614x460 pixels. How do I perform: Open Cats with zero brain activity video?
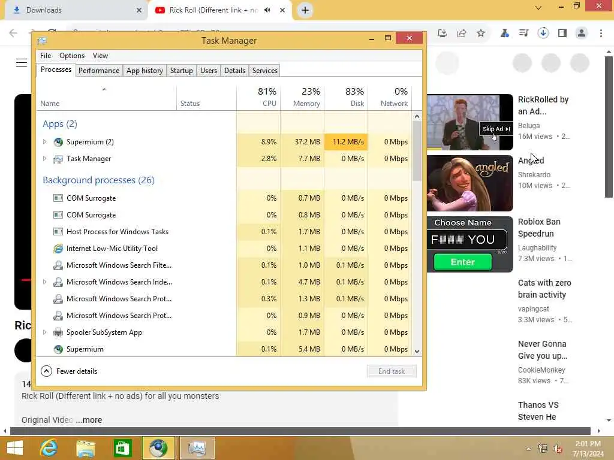click(x=544, y=289)
